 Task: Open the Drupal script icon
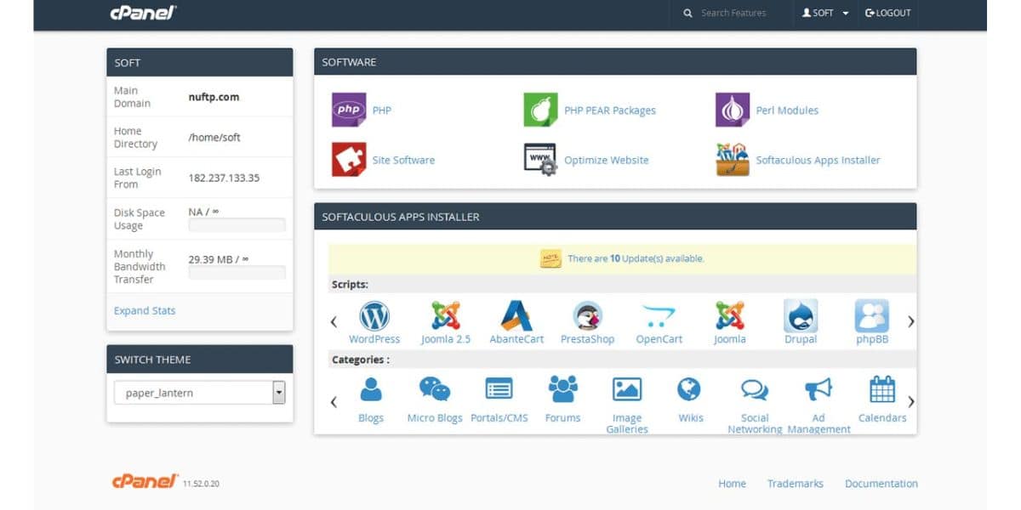click(x=801, y=316)
